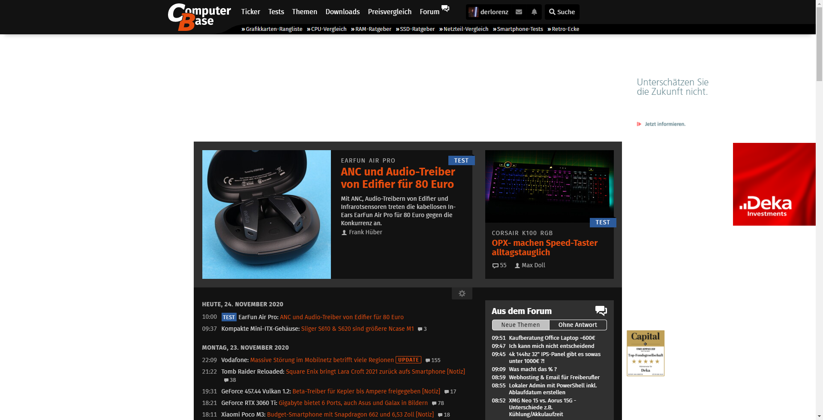The height and width of the screenshot is (420, 823).
Task: Open the Forum menu item
Action: tap(430, 12)
